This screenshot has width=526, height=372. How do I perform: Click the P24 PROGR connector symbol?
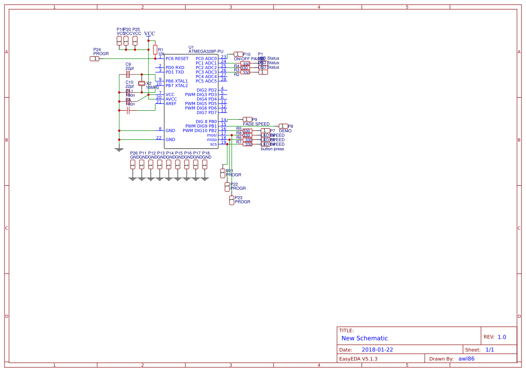click(95, 58)
